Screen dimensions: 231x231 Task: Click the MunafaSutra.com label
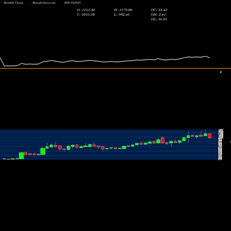(x=44, y=3)
